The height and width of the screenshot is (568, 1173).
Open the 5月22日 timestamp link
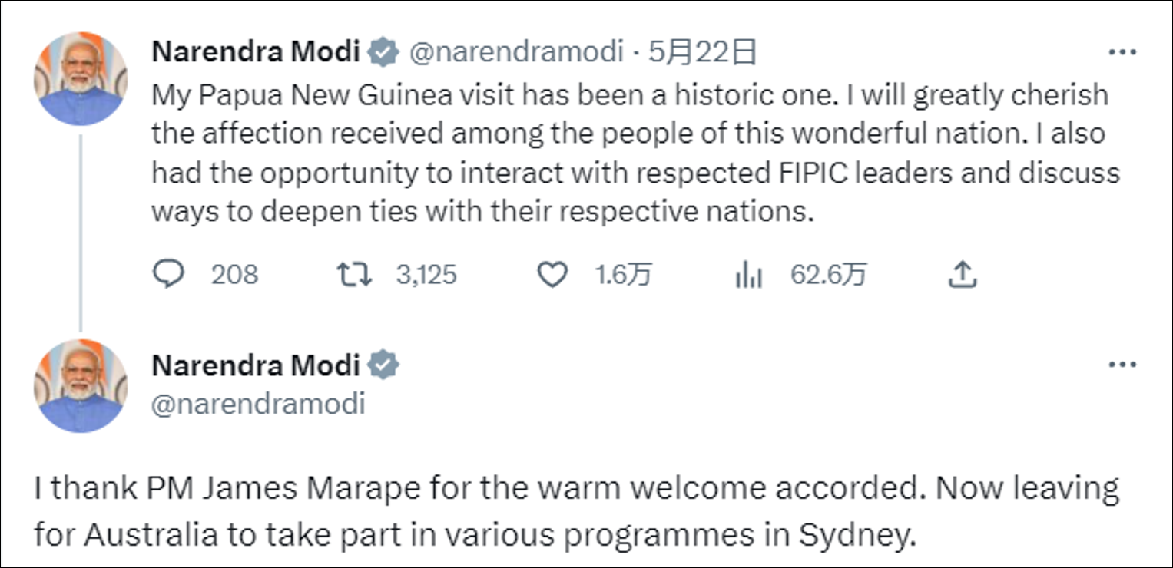click(x=703, y=52)
